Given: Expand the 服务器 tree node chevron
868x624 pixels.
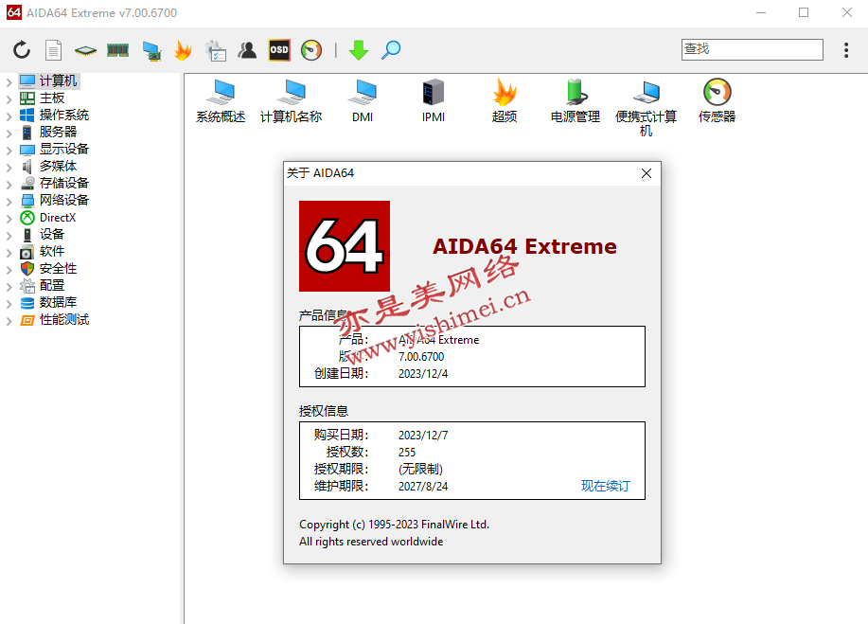Looking at the screenshot, I should click(x=9, y=134).
